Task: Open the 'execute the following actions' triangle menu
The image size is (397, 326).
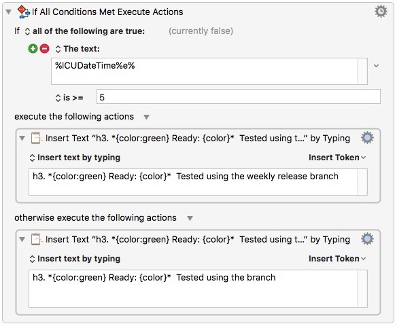Action: tap(146, 117)
